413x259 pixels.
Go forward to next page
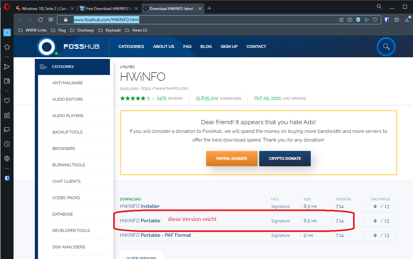point(30,20)
